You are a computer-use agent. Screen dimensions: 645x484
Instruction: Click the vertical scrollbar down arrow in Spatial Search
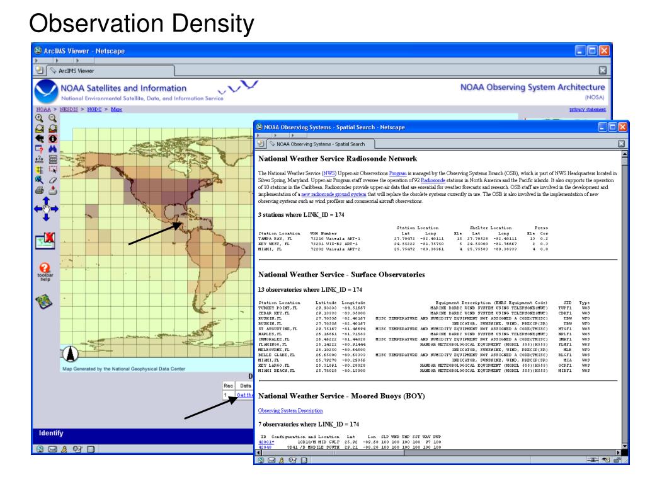[624, 446]
